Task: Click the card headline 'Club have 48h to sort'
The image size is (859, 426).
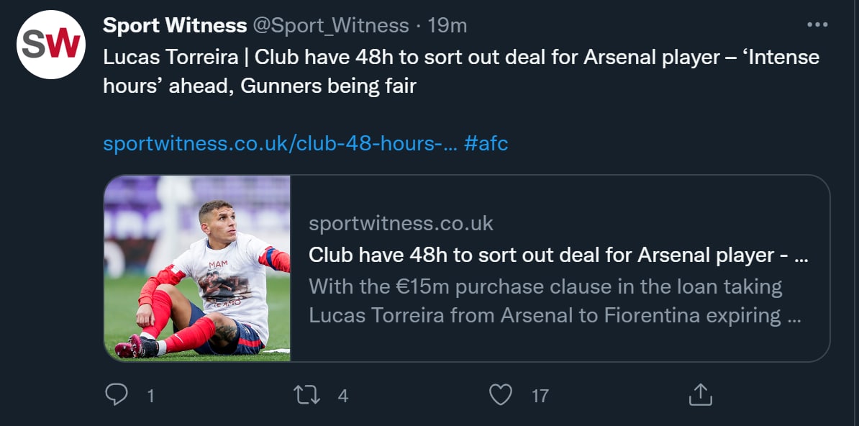Action: coord(558,255)
